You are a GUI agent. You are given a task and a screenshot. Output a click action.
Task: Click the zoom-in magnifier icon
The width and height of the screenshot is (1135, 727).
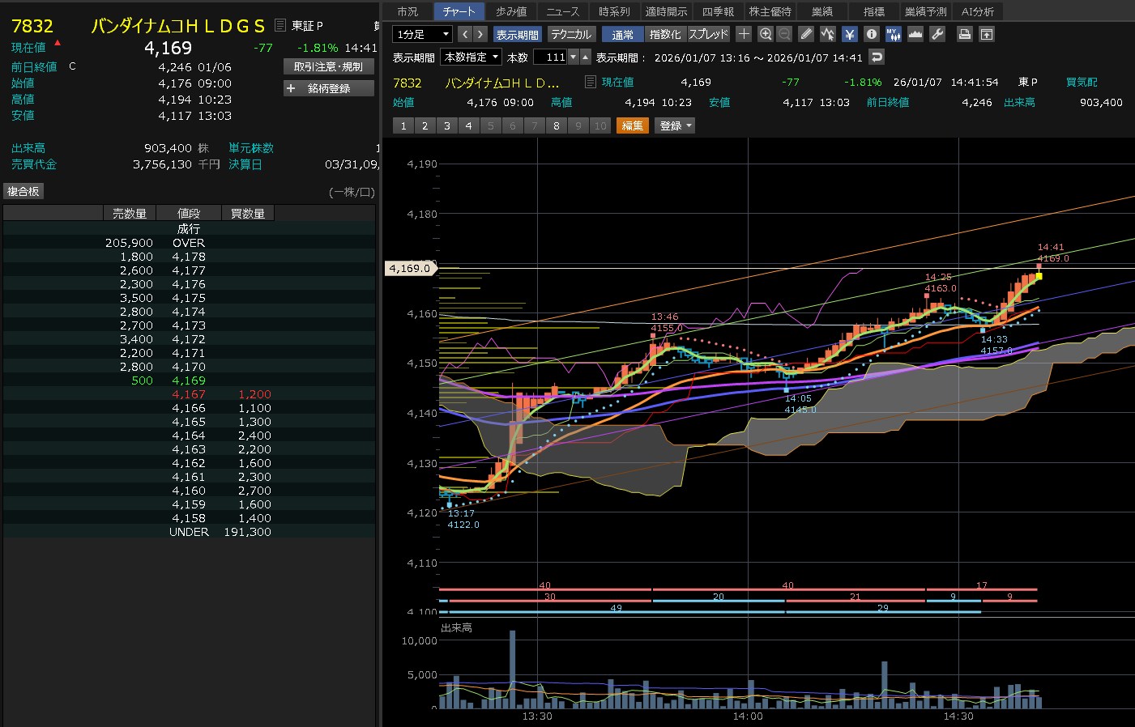[766, 34]
